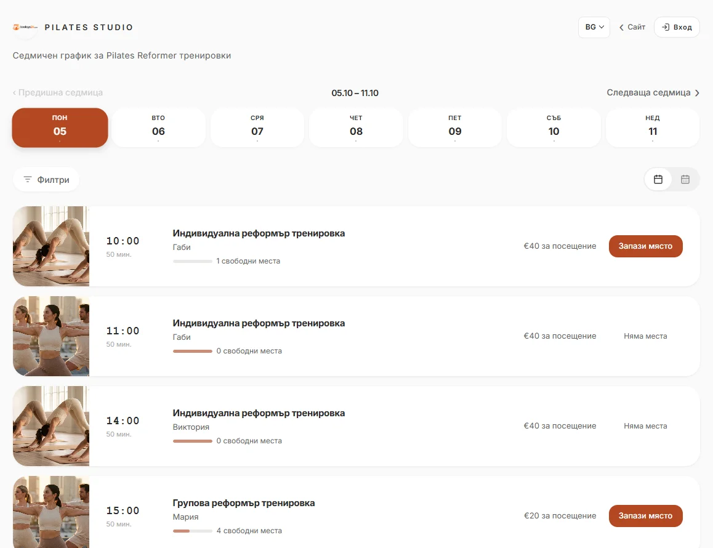
Task: Click the 11:00 class thumbnail image
Action: [51, 336]
